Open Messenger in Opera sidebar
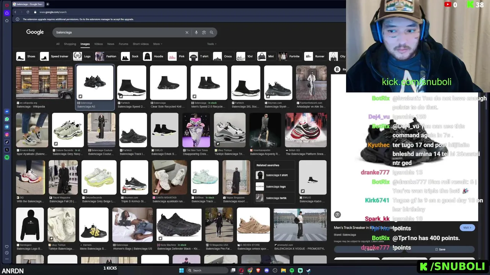490x275 pixels. [x=7, y=112]
